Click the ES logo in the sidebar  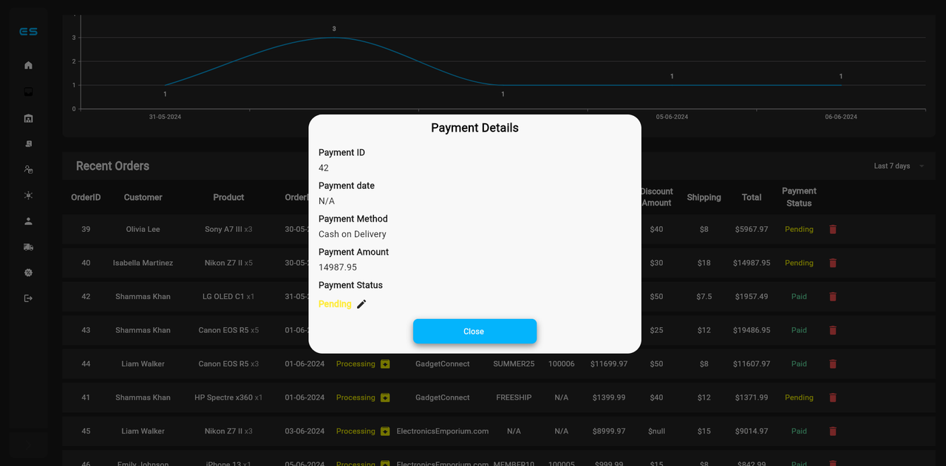click(28, 31)
